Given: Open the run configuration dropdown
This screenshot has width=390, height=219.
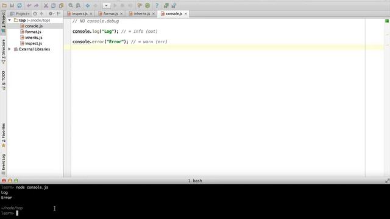Looking at the screenshot, I should point(106,5).
